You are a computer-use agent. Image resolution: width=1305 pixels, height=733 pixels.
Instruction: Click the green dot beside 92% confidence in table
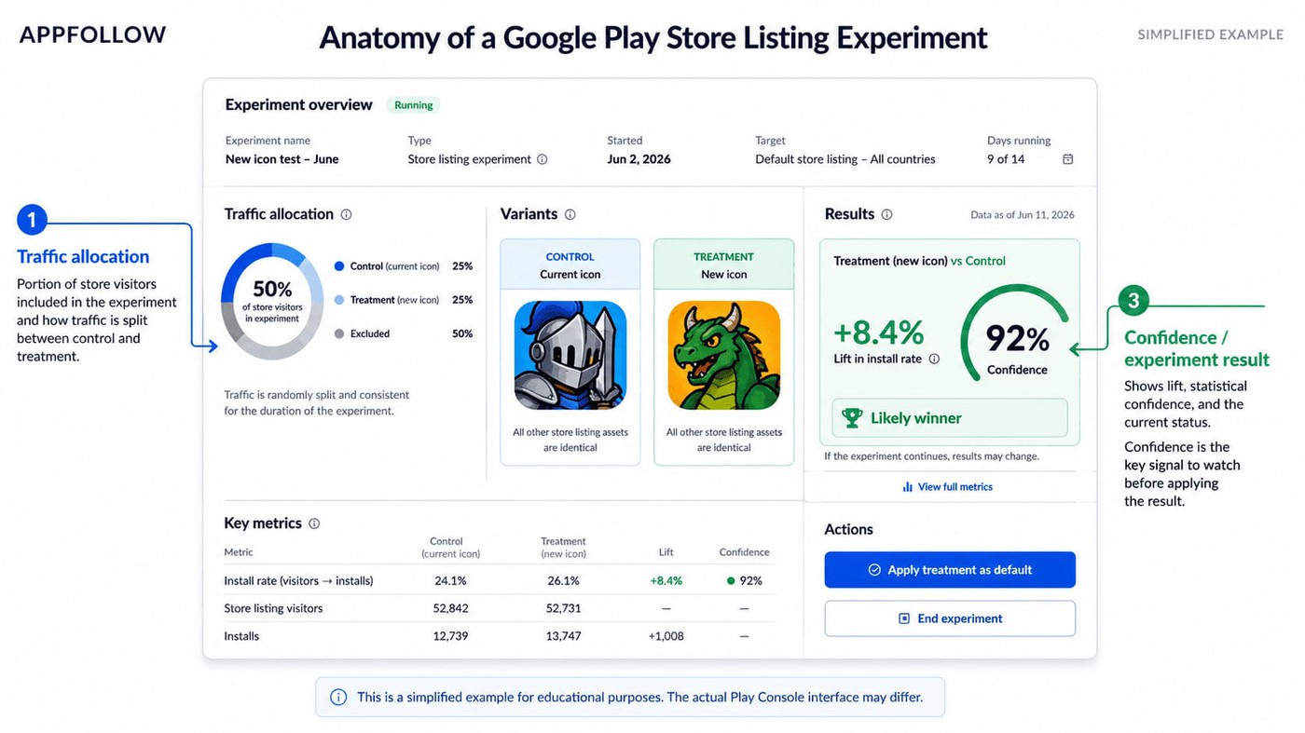pyautogui.click(x=731, y=581)
